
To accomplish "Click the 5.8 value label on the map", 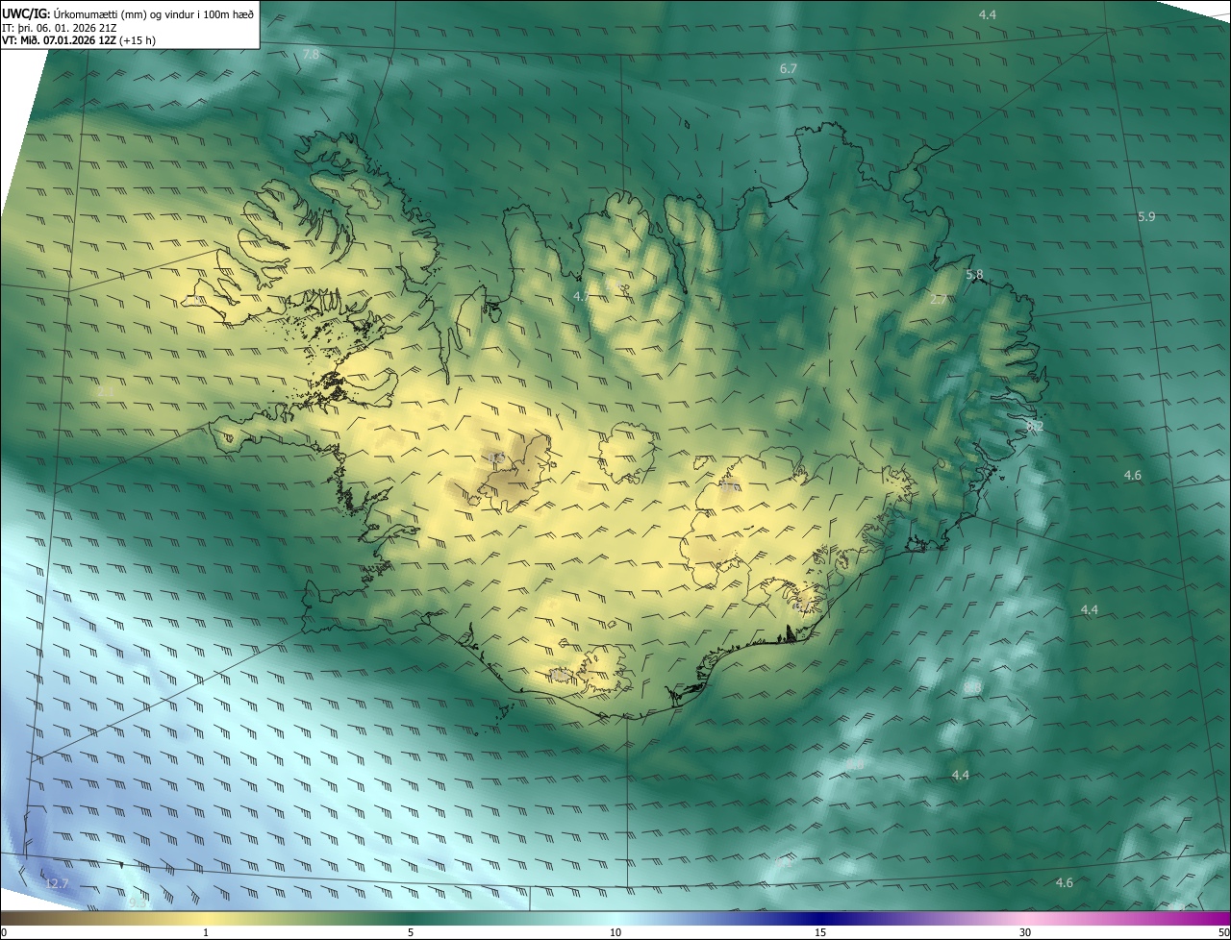I will coord(974,275).
